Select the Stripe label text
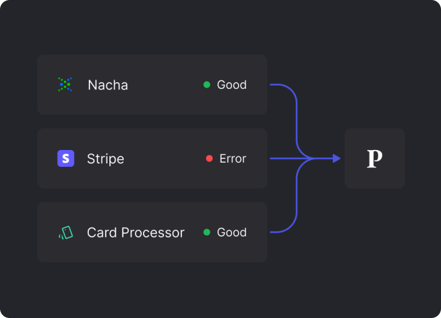The height and width of the screenshot is (318, 441). 105,158
